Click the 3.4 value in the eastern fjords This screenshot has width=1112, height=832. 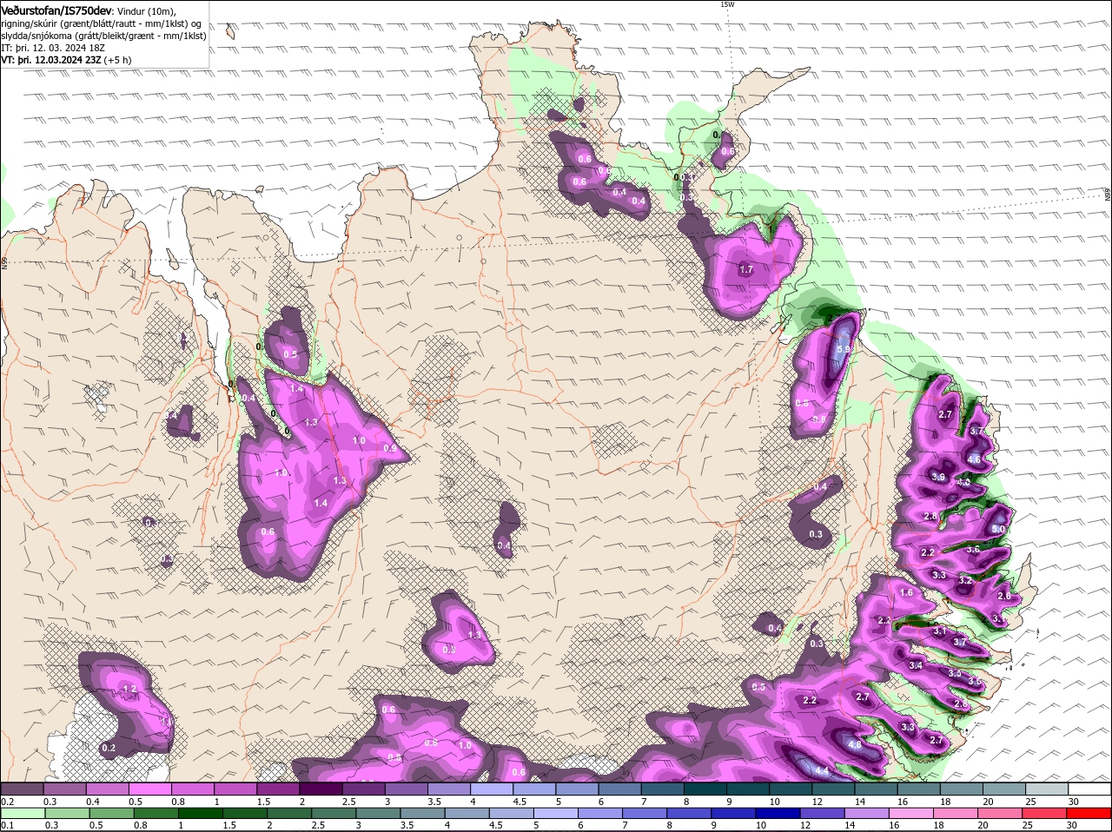916,665
